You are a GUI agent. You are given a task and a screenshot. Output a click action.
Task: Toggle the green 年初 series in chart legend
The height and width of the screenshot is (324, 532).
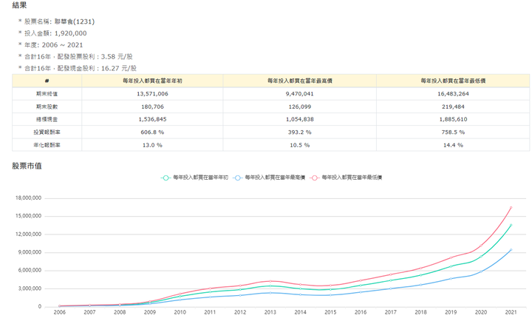[194, 178]
